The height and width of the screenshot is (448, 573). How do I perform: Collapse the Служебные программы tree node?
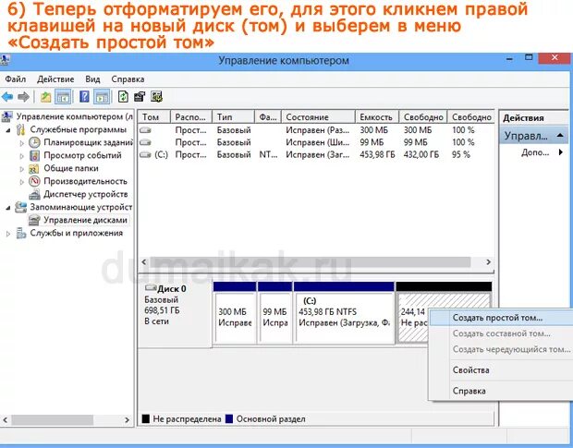tap(8, 130)
